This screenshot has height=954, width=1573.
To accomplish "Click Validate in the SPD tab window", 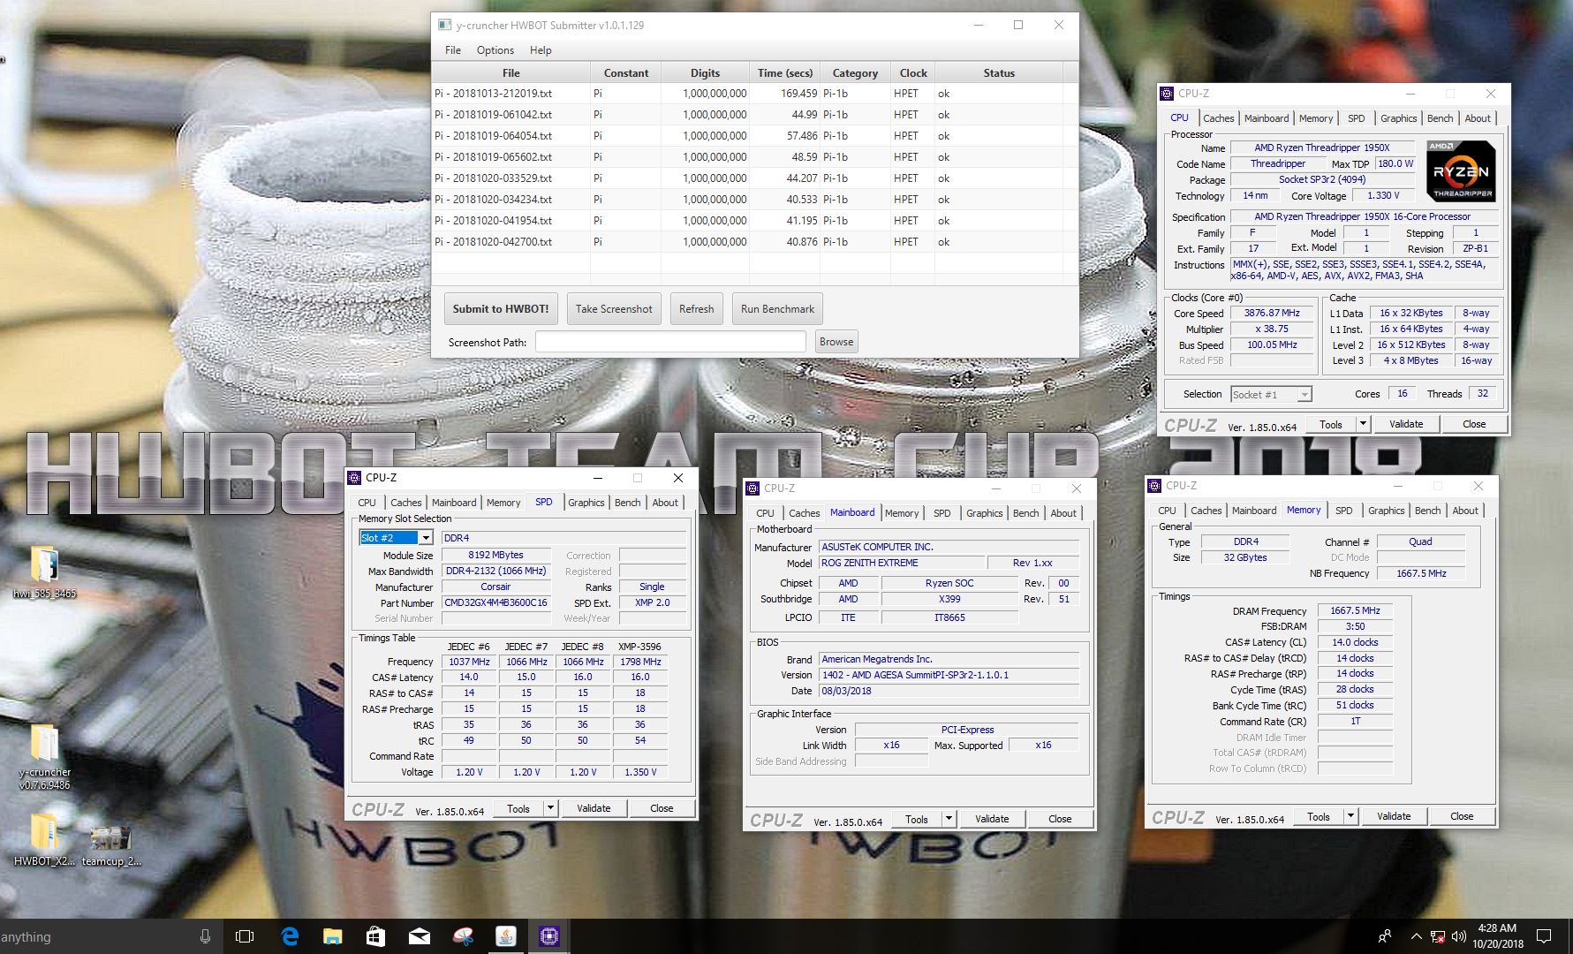I will 594,808.
